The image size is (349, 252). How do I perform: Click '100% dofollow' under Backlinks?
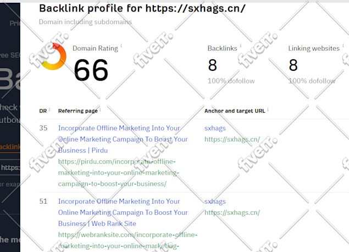(x=231, y=81)
